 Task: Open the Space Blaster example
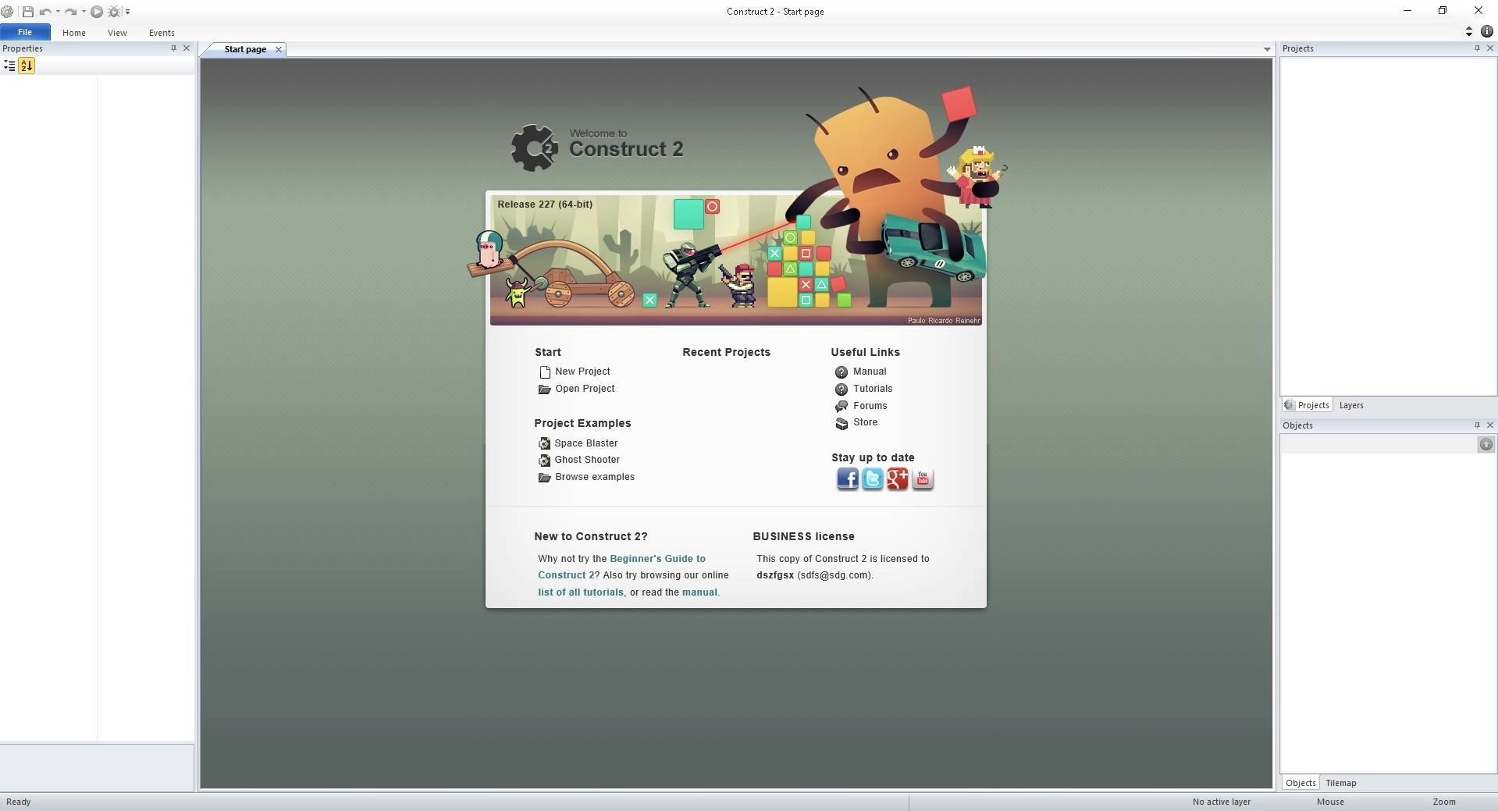click(x=586, y=443)
